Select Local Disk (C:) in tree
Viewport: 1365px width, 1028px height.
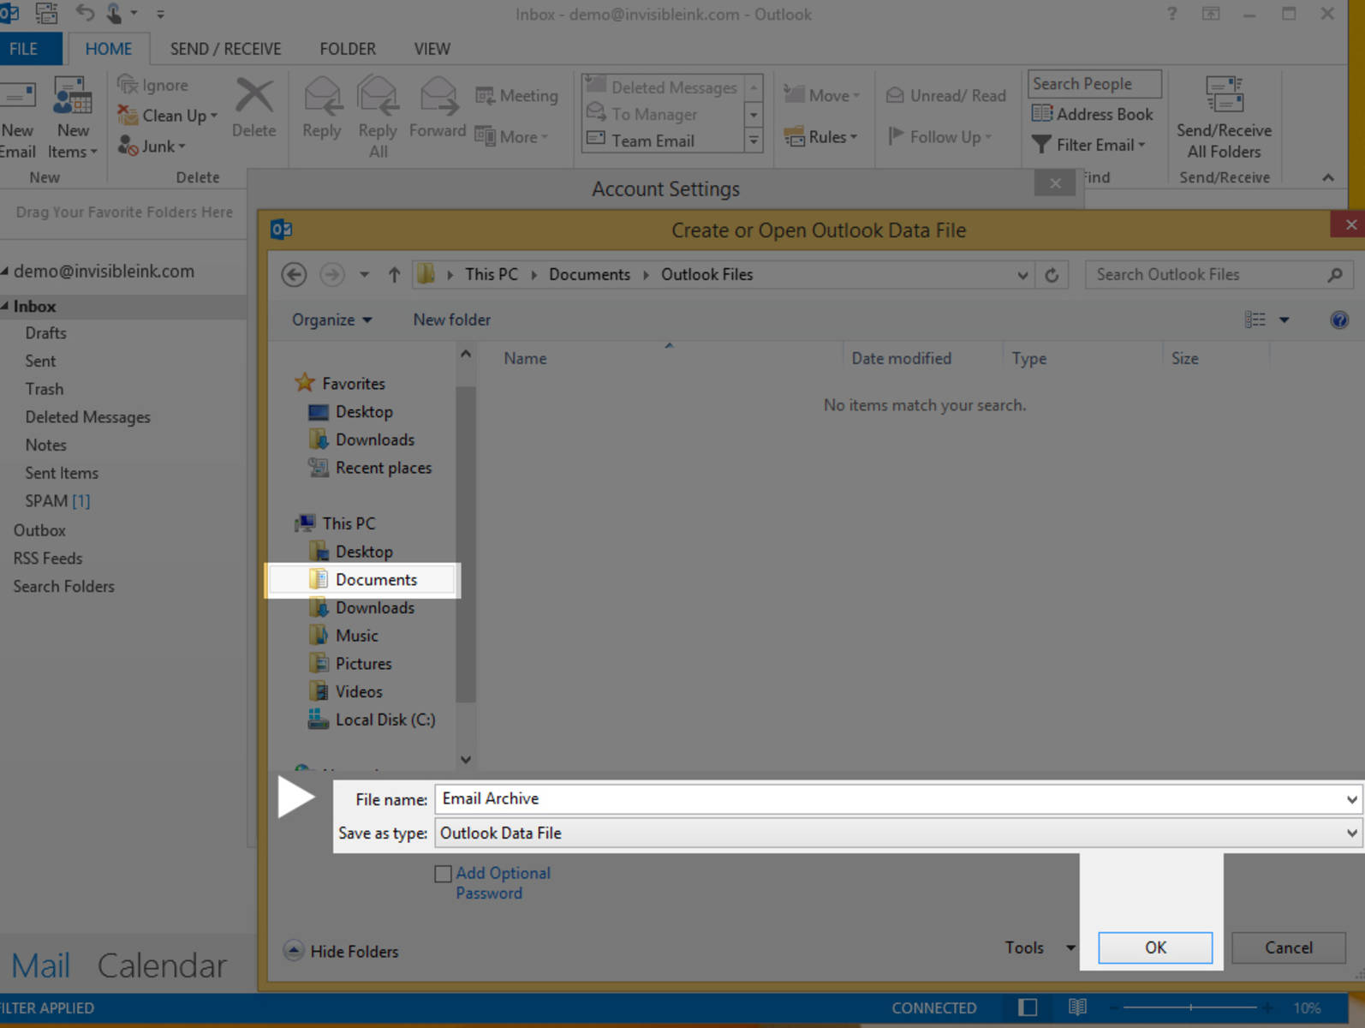pos(371,720)
